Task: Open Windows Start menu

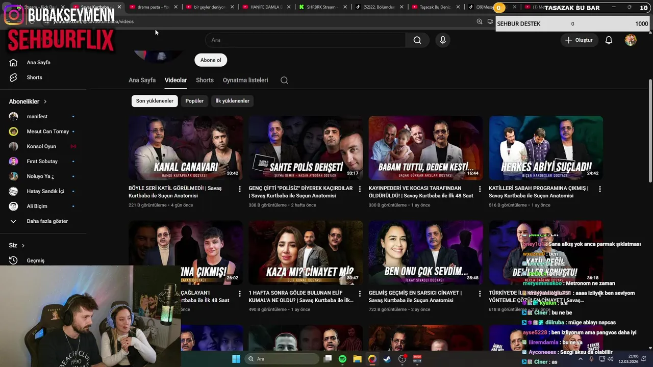Action: click(x=236, y=359)
